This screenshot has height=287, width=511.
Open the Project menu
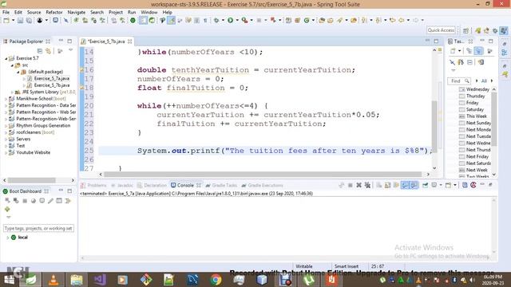click(115, 12)
